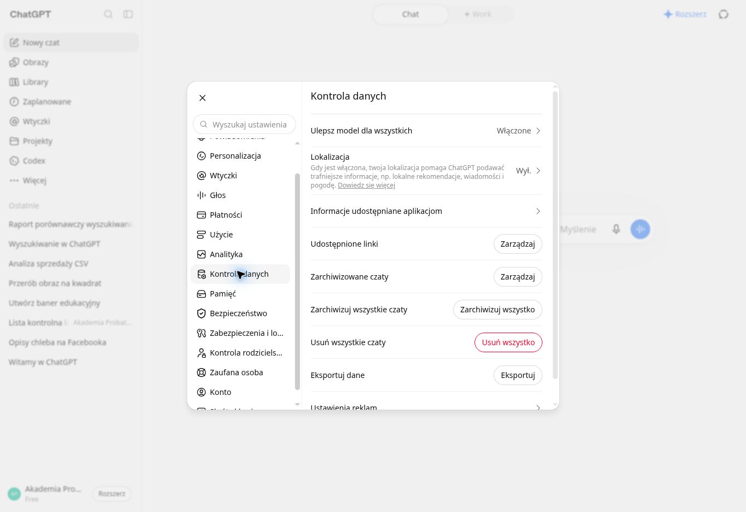Image resolution: width=746 pixels, height=512 pixels.
Task: Click the settings category list scrollbar
Action: pyautogui.click(x=298, y=281)
